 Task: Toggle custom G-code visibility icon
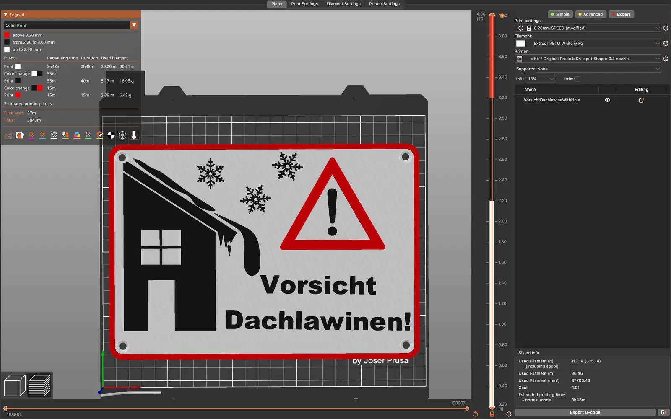click(100, 135)
